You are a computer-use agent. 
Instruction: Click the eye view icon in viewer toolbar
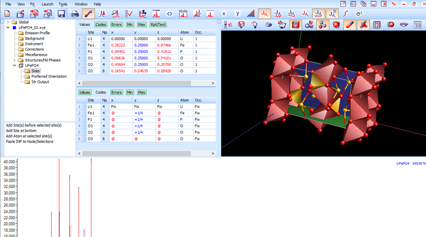pos(268,24)
